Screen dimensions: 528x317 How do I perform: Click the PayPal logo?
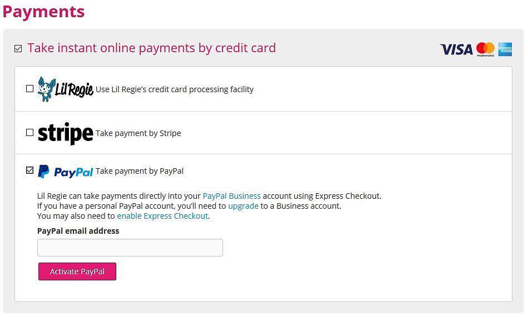[x=66, y=172]
